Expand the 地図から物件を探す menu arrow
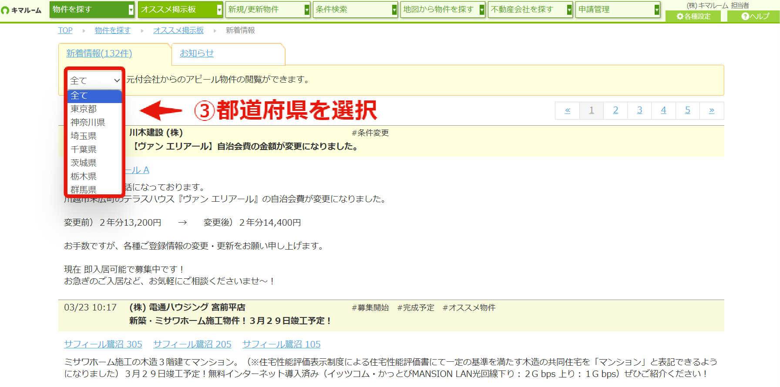Viewport: 780px width, 387px height. coord(482,10)
